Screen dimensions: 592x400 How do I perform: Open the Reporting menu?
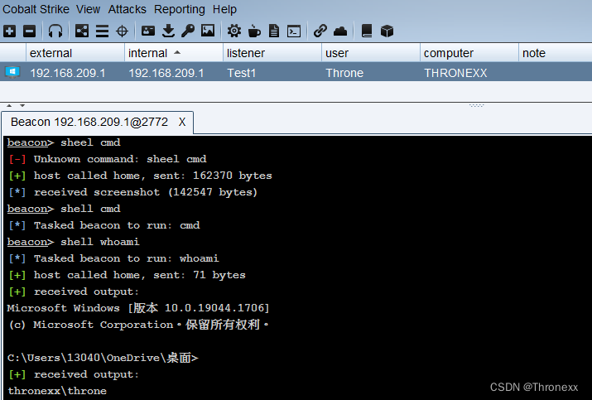coord(180,9)
